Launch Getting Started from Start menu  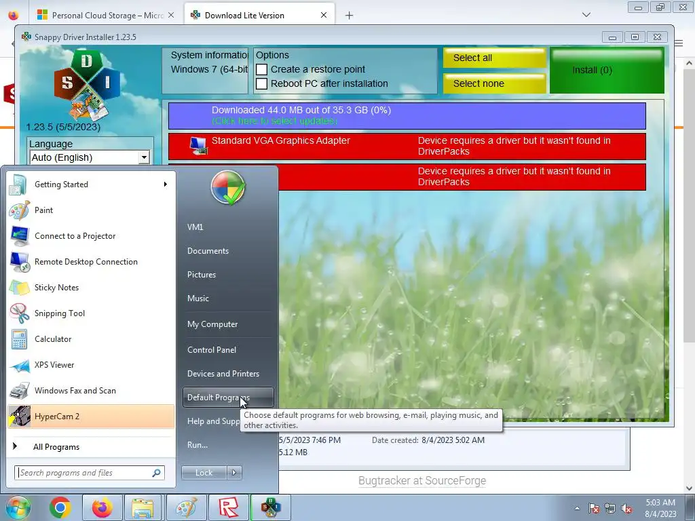91,185
